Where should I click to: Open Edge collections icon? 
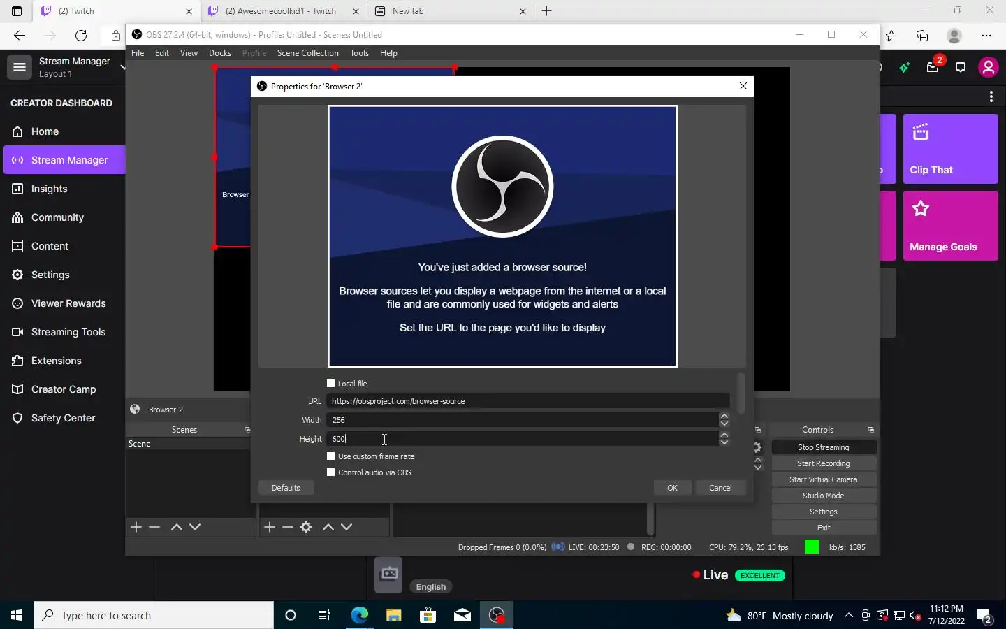pyautogui.click(x=922, y=35)
